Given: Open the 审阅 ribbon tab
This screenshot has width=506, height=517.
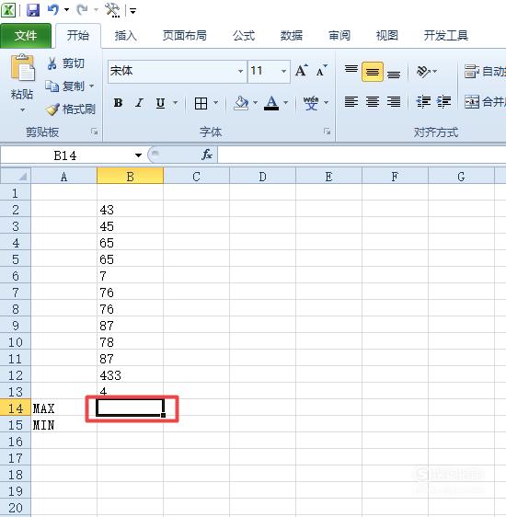Looking at the screenshot, I should click(339, 36).
